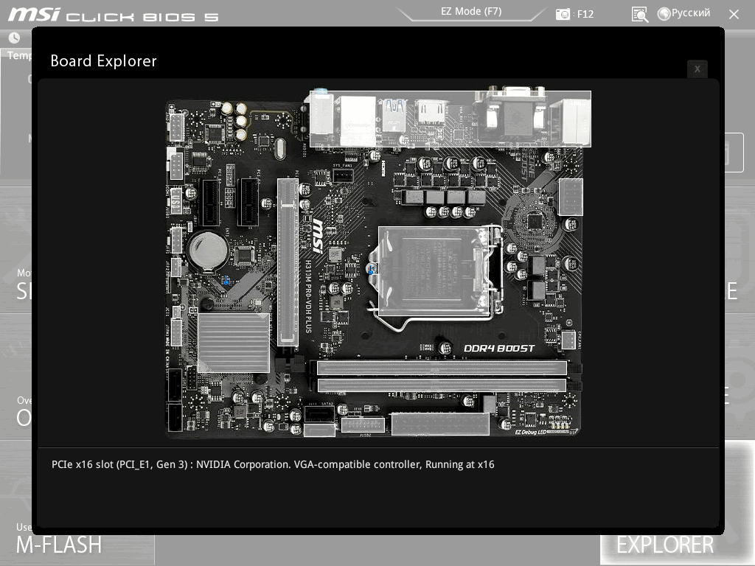This screenshot has width=755, height=566.
Task: Select the 24-pin ATX power connector
Action: click(x=440, y=424)
